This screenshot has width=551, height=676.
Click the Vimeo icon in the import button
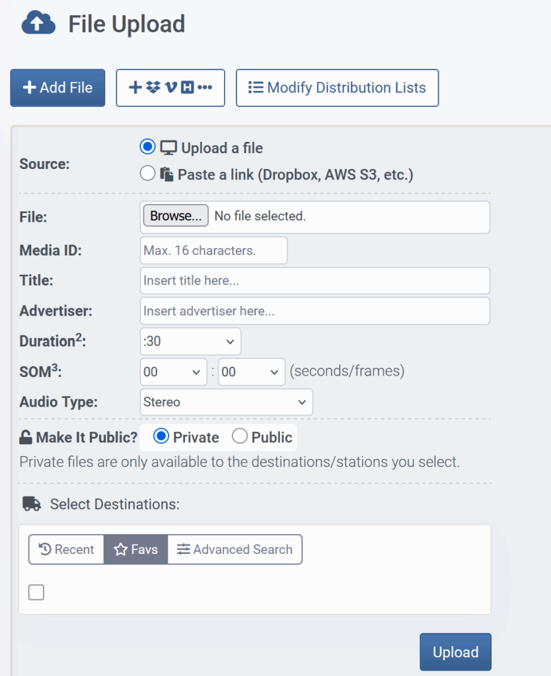170,88
